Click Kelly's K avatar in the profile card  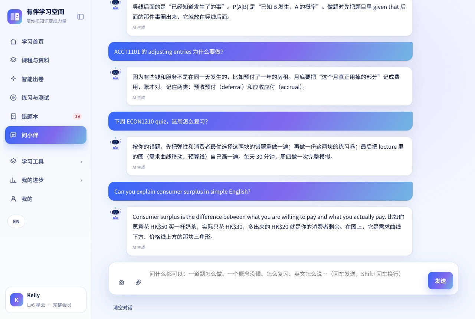pos(17,300)
